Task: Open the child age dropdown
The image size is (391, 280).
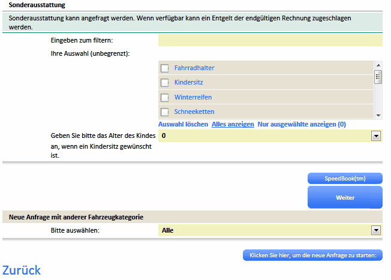Action: pyautogui.click(x=376, y=136)
